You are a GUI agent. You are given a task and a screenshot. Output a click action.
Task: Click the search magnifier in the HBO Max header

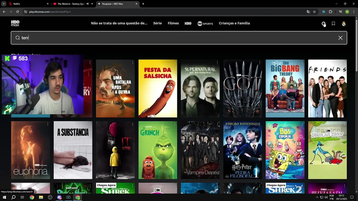pyautogui.click(x=323, y=24)
